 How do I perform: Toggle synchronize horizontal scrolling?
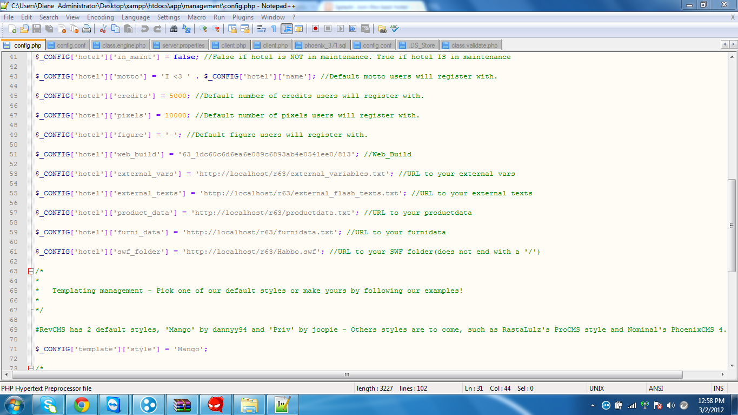[x=245, y=29]
